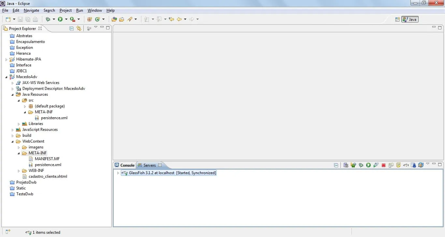Minimize the Servers view panel
This screenshot has width=445, height=237.
coord(434,164)
